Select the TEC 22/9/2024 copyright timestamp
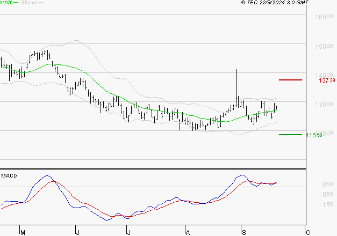This screenshot has height=236, width=337. [275, 2]
